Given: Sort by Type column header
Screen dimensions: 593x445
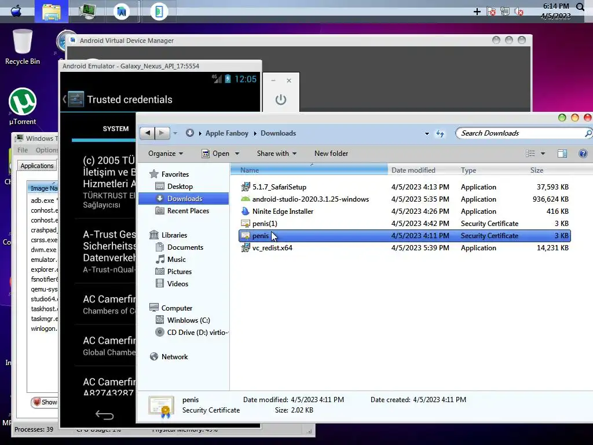Looking at the screenshot, I should tap(492, 170).
